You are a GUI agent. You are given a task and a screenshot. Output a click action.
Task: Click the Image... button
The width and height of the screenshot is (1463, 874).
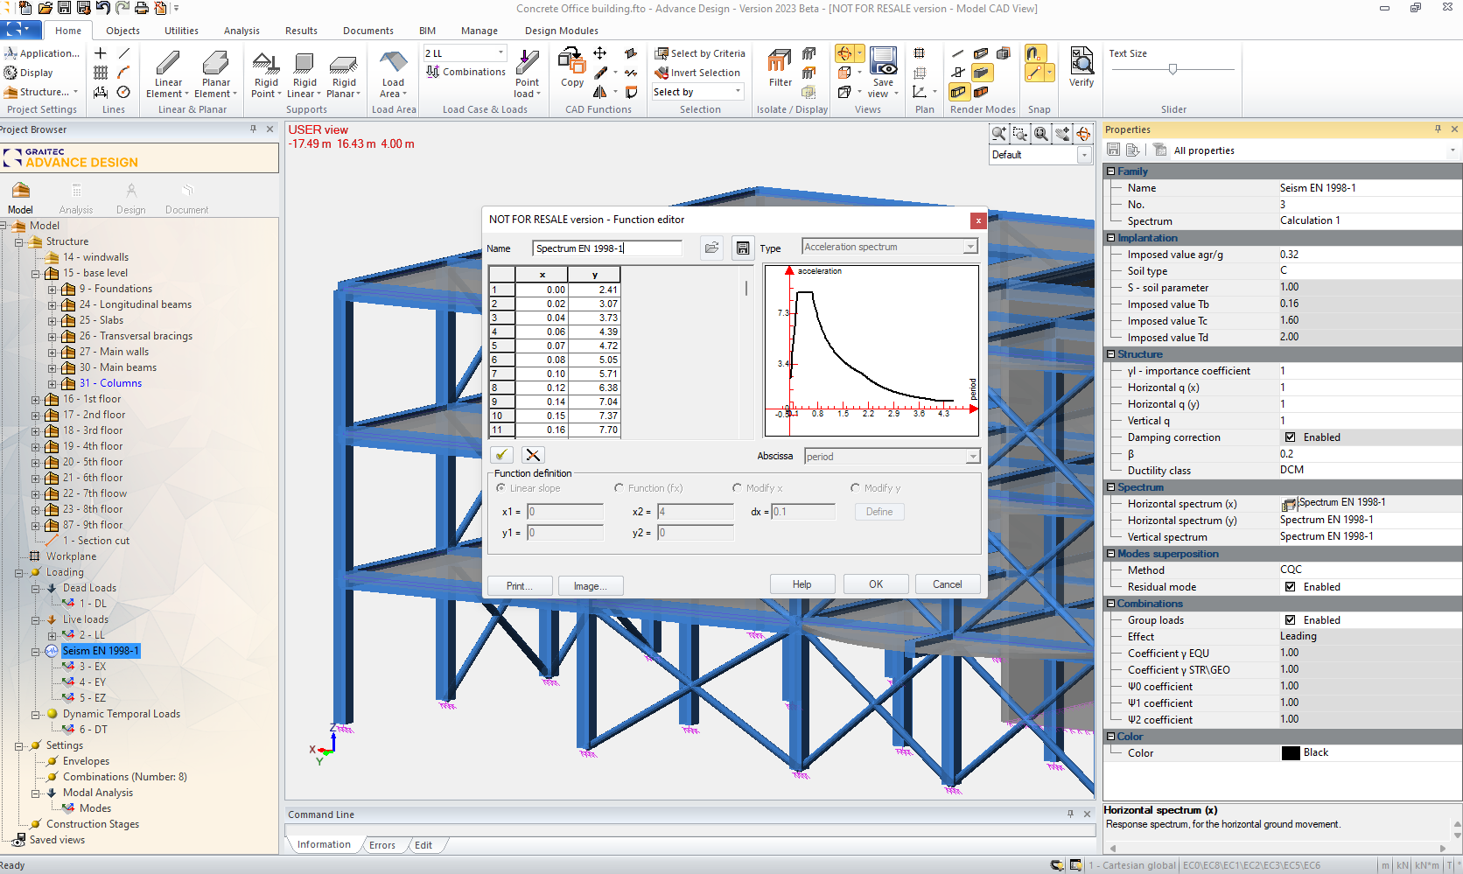point(590,586)
